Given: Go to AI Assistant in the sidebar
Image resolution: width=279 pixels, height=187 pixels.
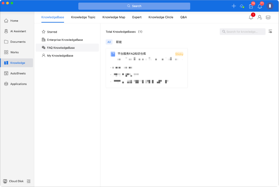Looking at the screenshot, I should [x=18, y=31].
